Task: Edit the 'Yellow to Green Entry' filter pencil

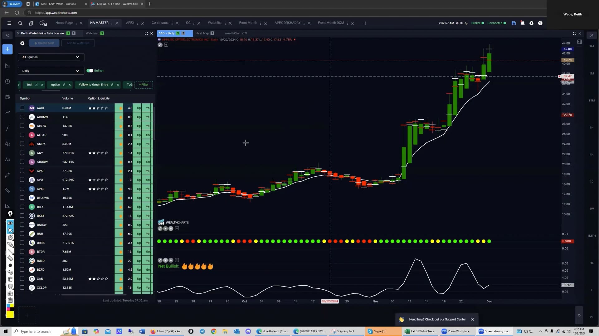Action: (112, 85)
